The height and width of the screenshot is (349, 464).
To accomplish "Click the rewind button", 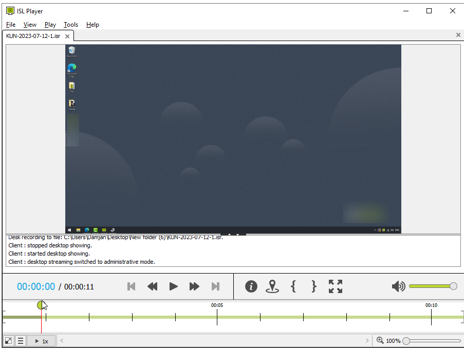I will [152, 286].
